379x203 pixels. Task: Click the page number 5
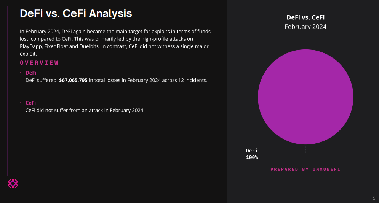374,198
